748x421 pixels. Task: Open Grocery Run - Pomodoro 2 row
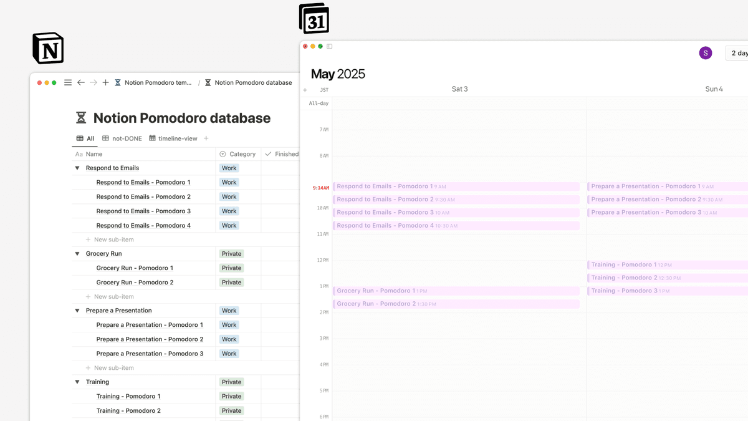pos(135,283)
